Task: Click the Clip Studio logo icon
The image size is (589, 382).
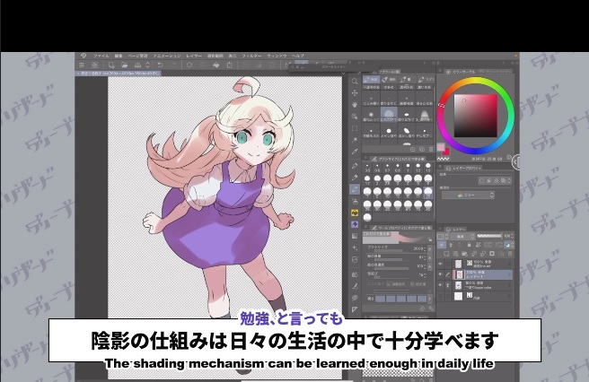Action: tap(84, 56)
